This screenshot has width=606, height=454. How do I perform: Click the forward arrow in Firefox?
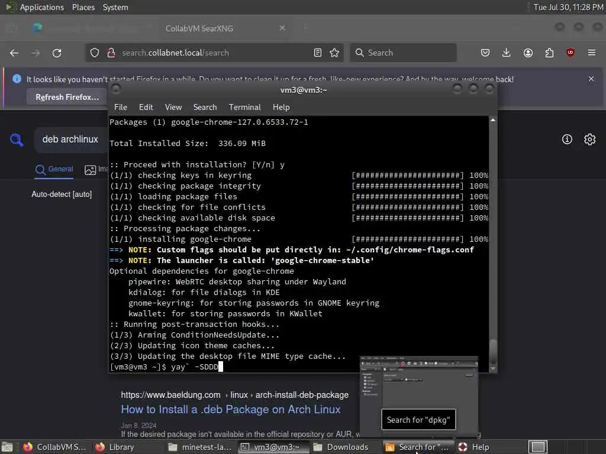36,53
